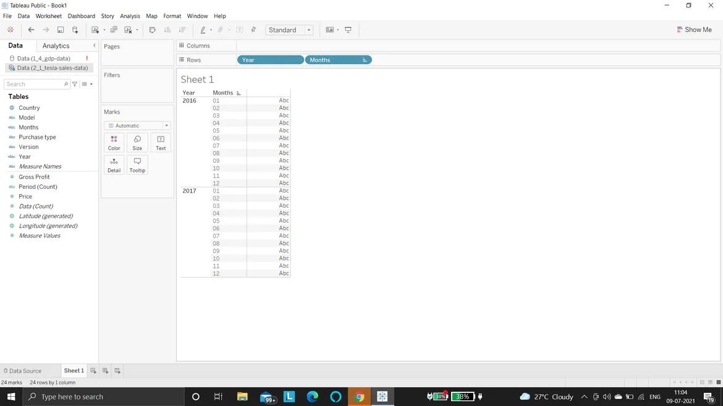This screenshot has height=406, width=723.
Task: Click the New Story tab icon
Action: point(117,371)
